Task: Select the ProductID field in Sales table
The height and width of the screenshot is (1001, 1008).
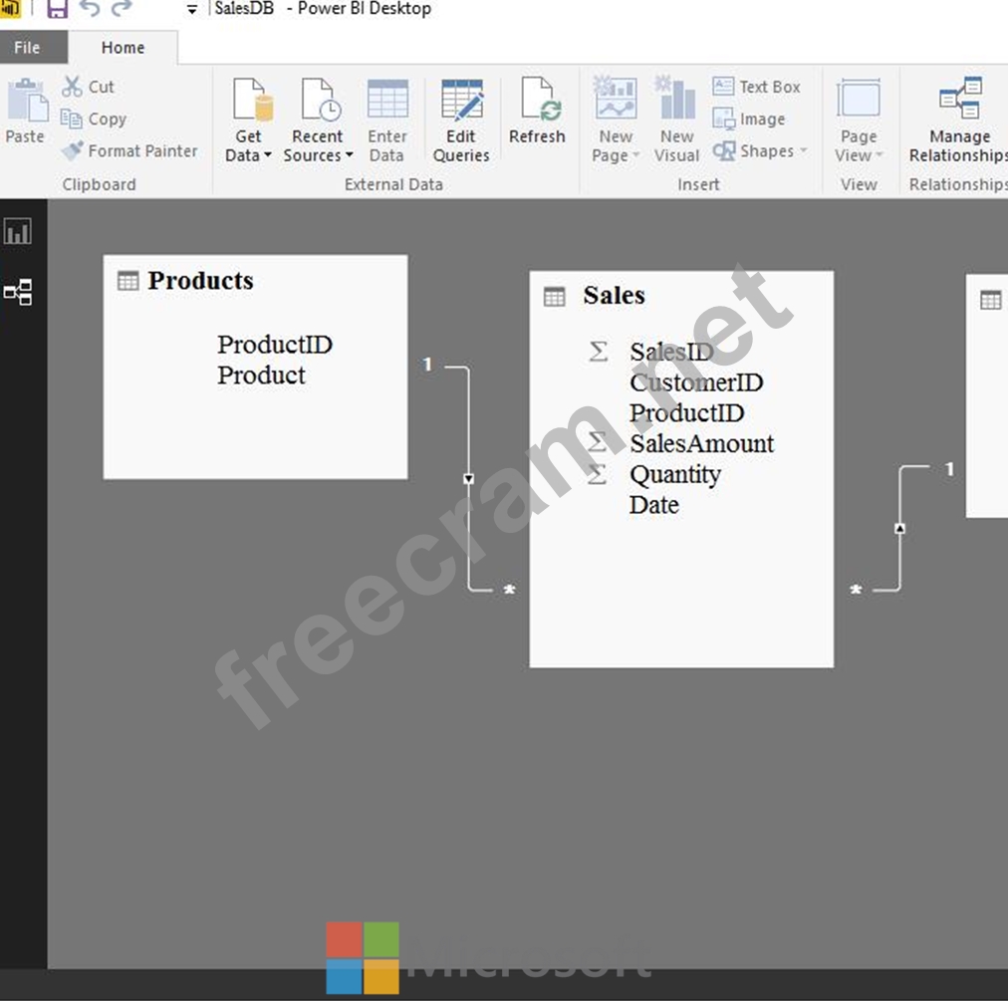Action: [x=686, y=412]
